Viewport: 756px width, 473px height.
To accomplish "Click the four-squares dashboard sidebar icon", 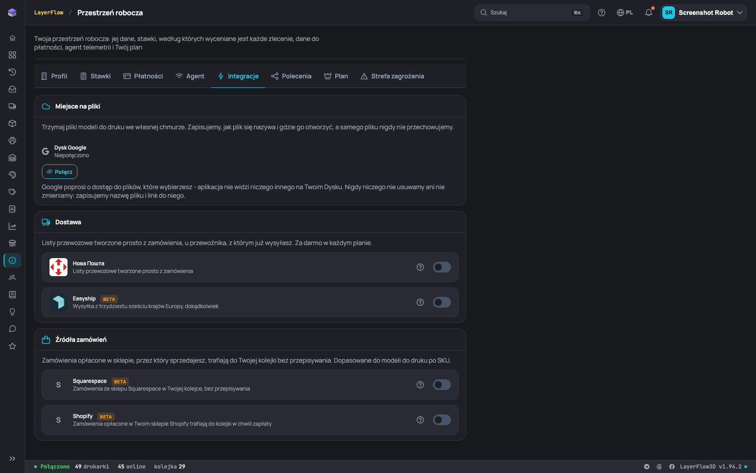I will (x=12, y=55).
